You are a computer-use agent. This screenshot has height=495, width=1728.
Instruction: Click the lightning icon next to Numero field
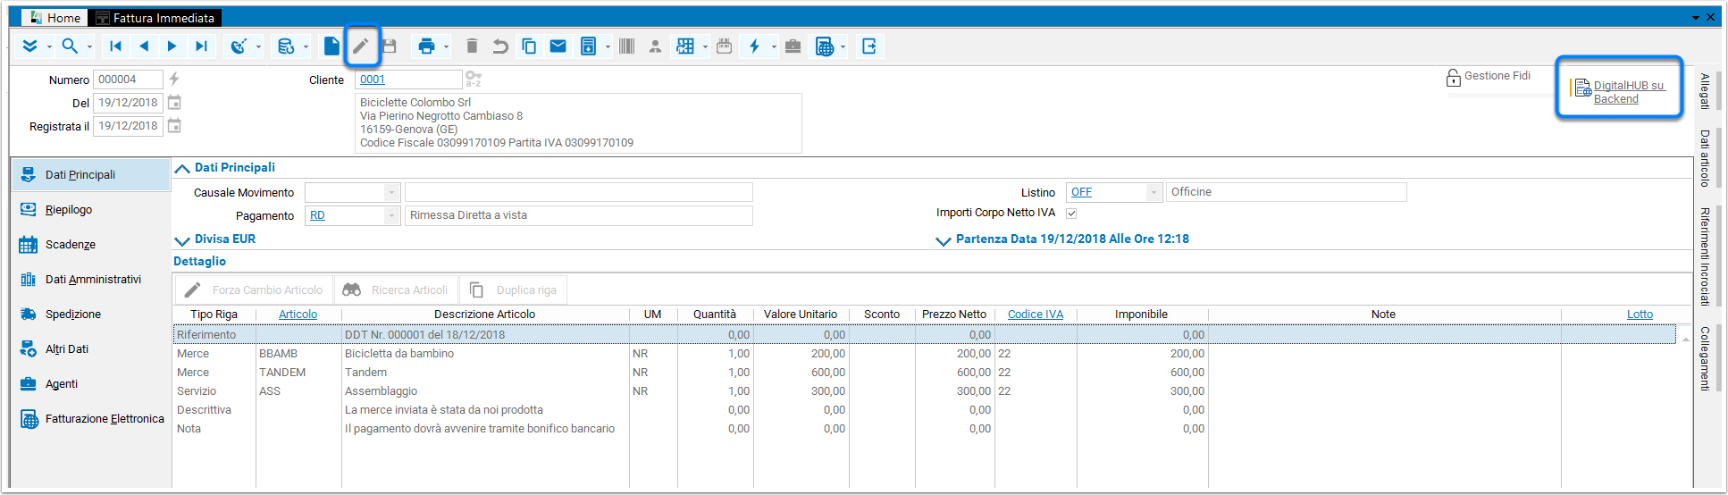pos(174,80)
